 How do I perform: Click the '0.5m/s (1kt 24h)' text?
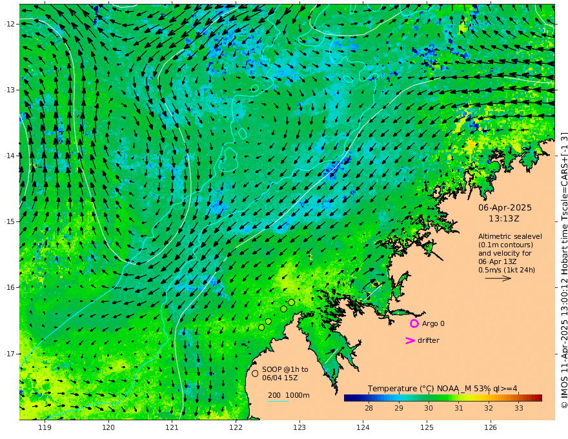click(x=507, y=270)
